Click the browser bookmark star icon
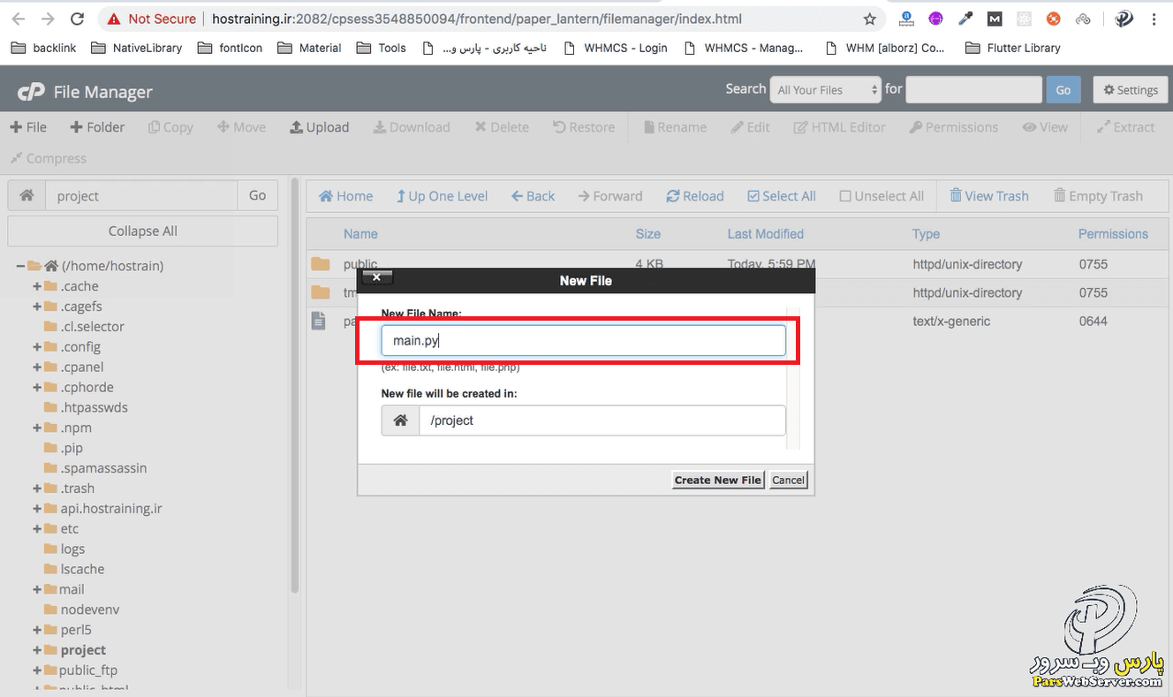Screen dimensions: 1173x697 (x=870, y=19)
